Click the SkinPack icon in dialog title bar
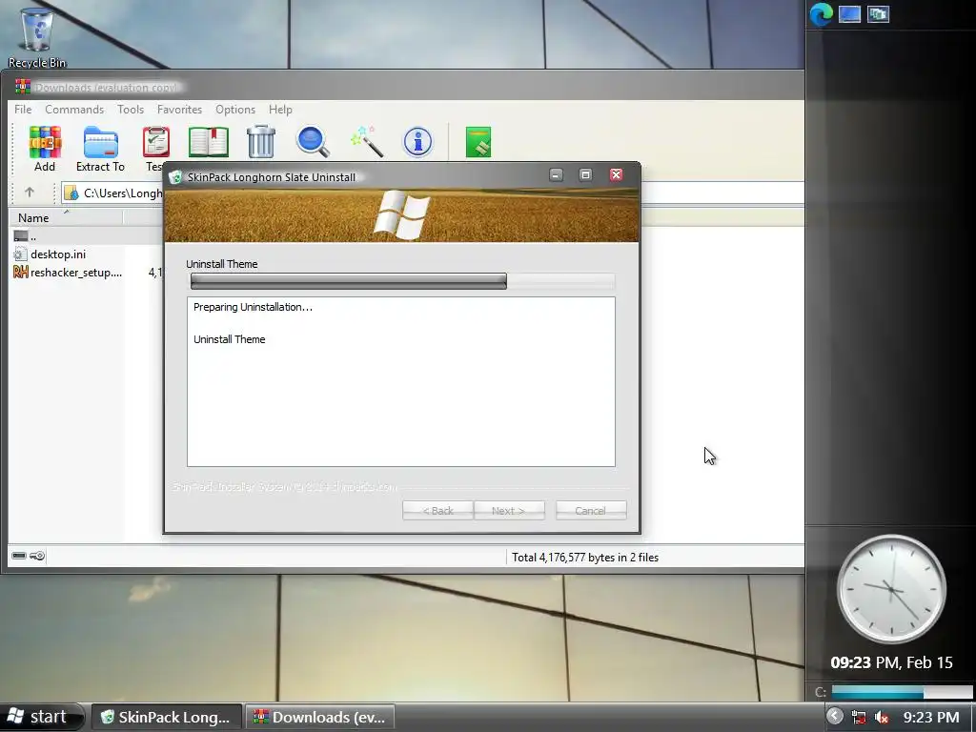Image resolution: width=976 pixels, height=732 pixels. pyautogui.click(x=175, y=176)
